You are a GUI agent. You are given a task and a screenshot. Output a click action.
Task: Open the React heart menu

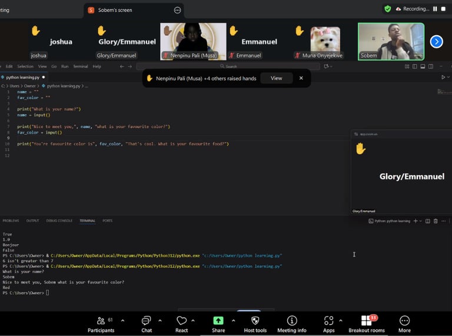(182, 324)
